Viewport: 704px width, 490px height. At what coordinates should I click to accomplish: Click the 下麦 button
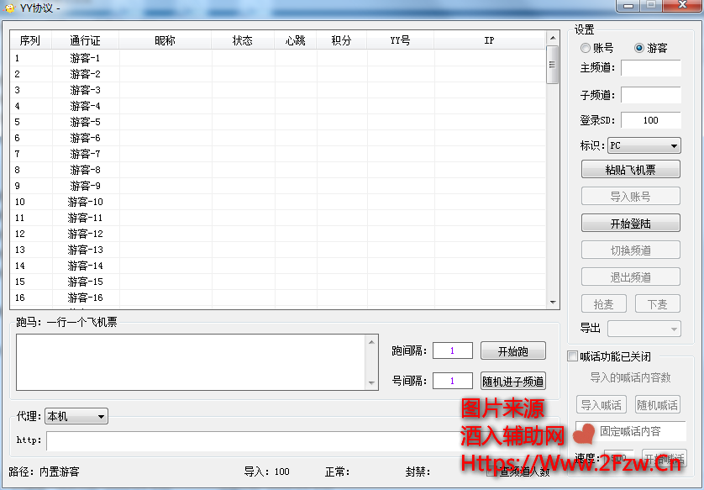657,304
